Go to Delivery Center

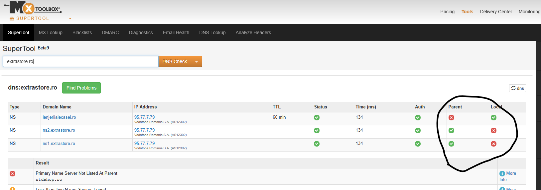click(496, 12)
